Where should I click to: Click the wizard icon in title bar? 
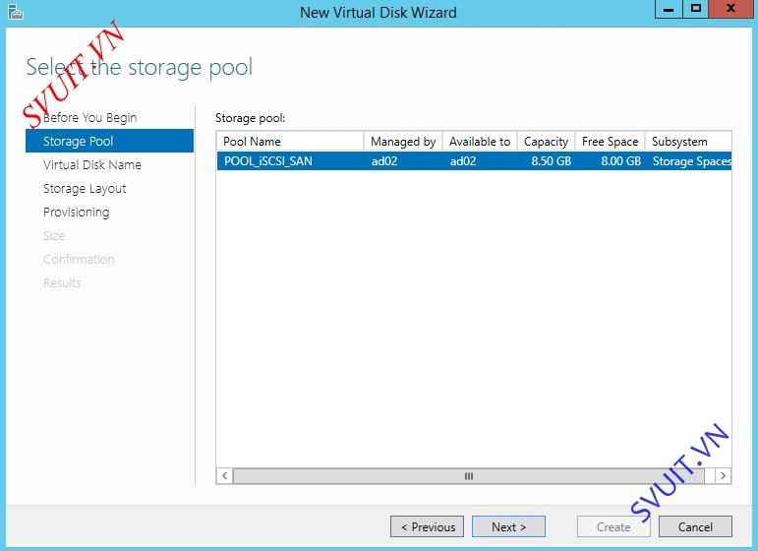point(16,12)
